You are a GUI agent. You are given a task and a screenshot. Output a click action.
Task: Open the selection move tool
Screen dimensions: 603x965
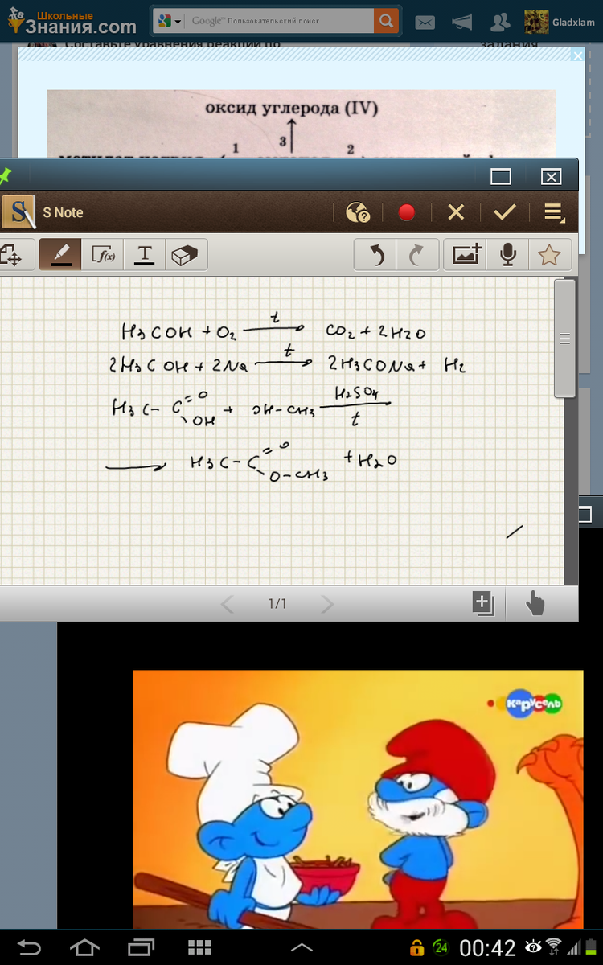(x=14, y=255)
